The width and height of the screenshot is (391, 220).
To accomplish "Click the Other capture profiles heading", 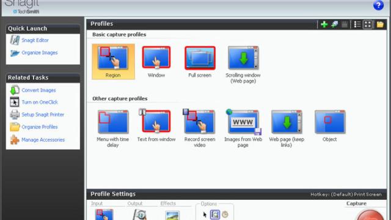I will [120, 98].
